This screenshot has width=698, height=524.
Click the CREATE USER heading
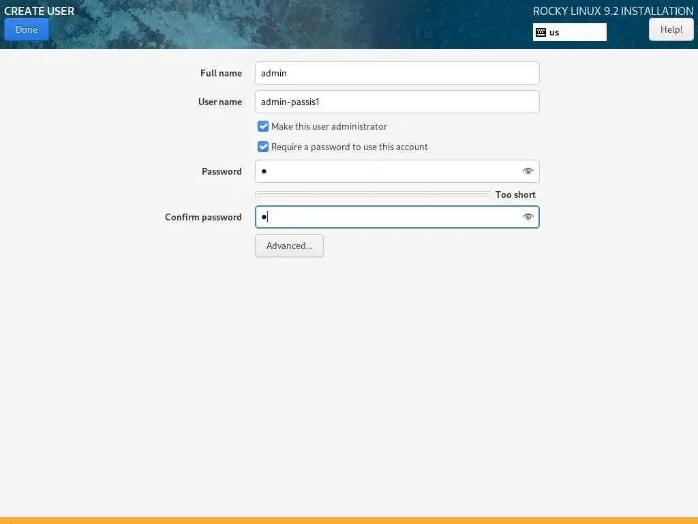point(39,11)
